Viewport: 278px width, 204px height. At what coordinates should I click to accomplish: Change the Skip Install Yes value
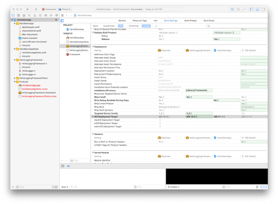(x=199, y=97)
